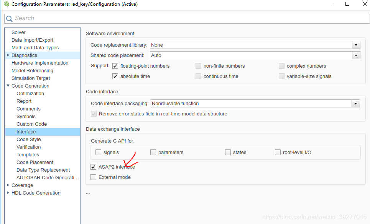Open Shared code placement dropdown arrow
This screenshot has height=224, width=370.
click(x=356, y=55)
